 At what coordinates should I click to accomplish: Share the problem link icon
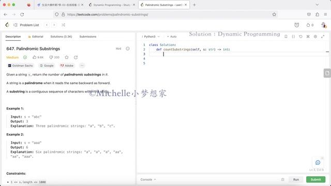(x=76, y=57)
